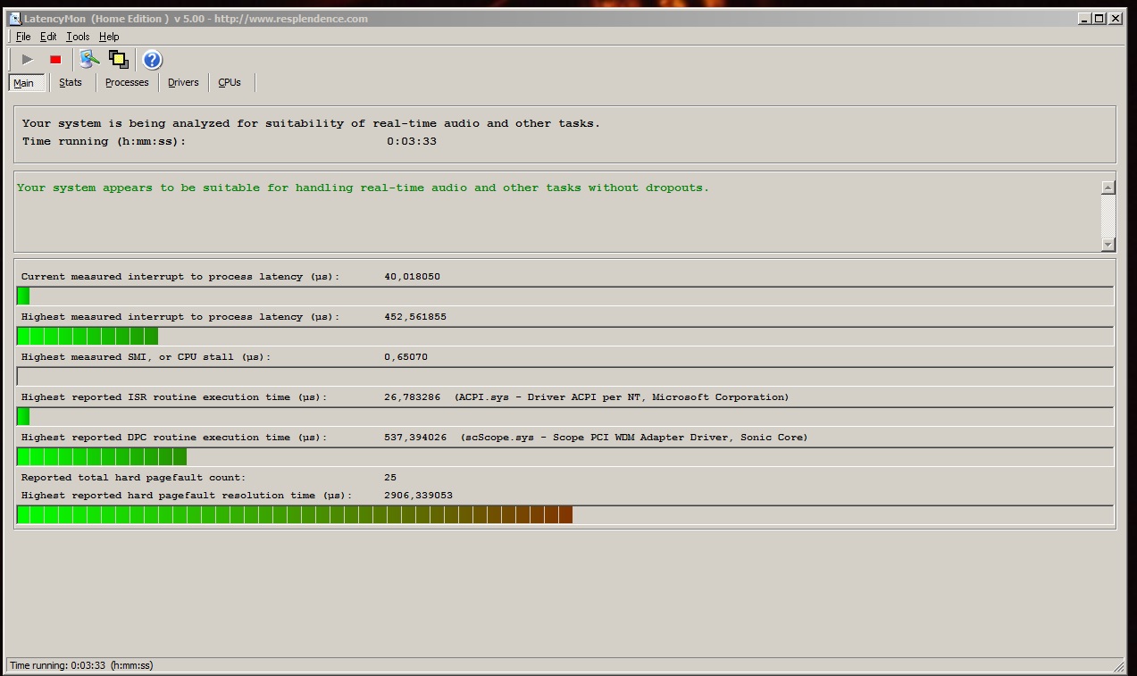Click the LatencyMon title bar app icon
Image resolution: width=1137 pixels, height=676 pixels.
(14, 19)
